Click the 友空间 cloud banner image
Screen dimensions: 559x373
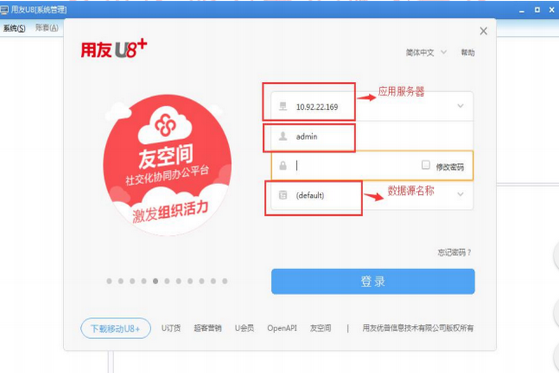click(x=167, y=165)
